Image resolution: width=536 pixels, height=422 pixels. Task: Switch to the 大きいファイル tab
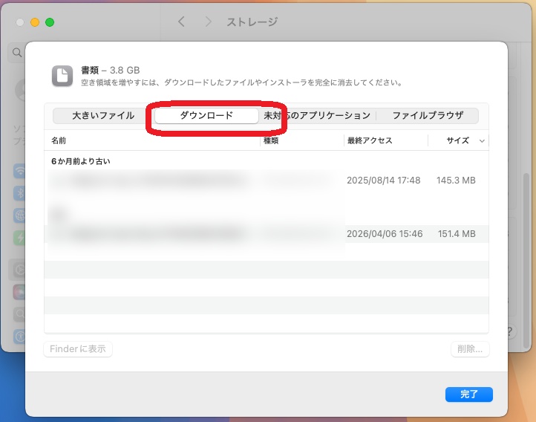click(103, 116)
